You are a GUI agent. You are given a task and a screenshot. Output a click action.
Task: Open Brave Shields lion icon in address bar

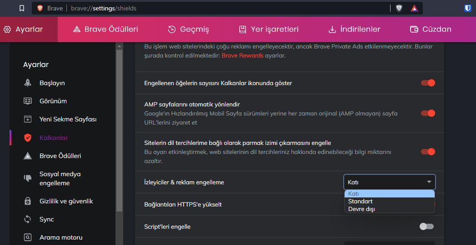[x=399, y=9]
